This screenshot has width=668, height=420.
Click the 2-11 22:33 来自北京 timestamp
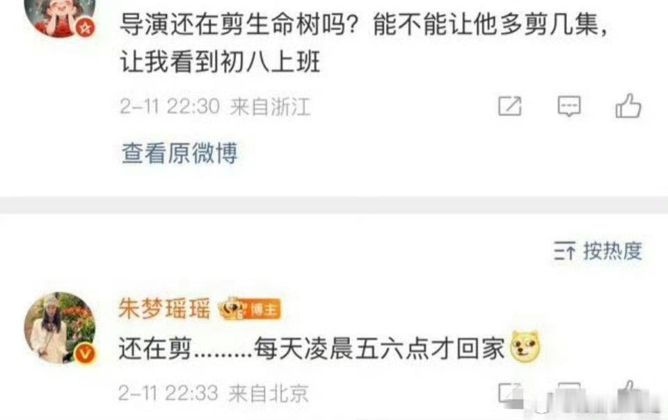[x=213, y=393]
